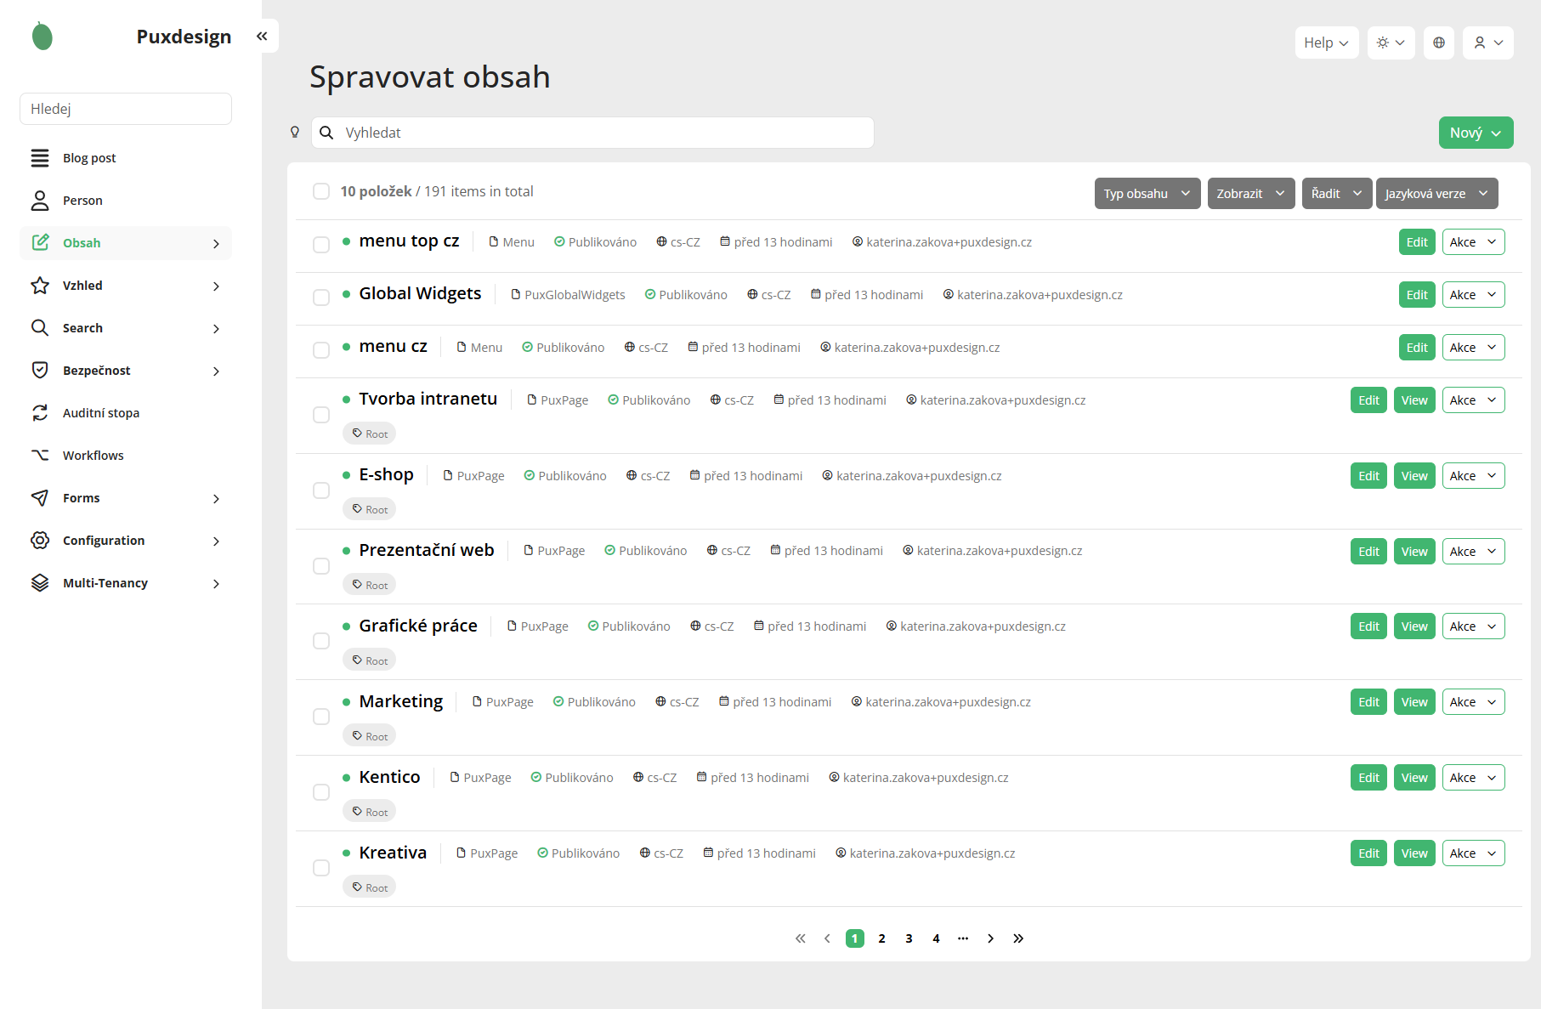
Task: Select the Blog post sidebar icon
Action: click(x=40, y=157)
